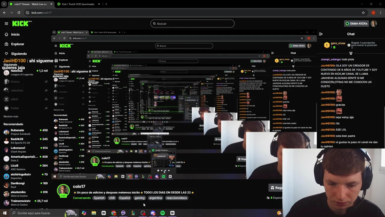
Task: Open a new browser tab
Action: [x=106, y=4]
